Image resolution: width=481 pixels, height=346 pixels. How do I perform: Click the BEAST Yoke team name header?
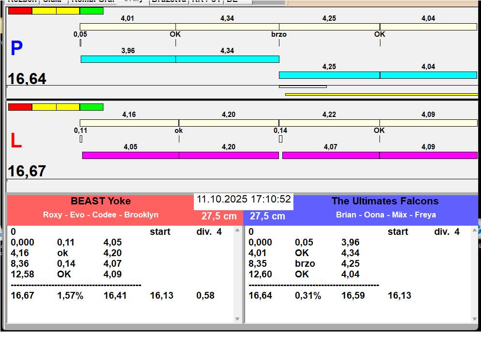[101, 201]
